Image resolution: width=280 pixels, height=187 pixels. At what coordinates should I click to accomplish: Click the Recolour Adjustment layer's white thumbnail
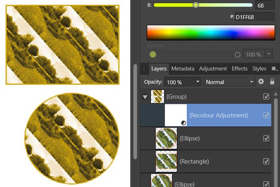pos(176,115)
